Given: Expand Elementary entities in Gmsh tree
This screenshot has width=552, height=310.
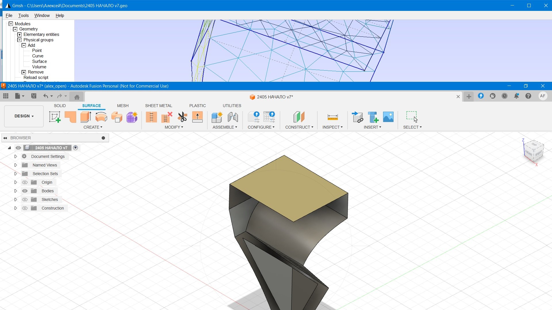Looking at the screenshot, I should click(x=20, y=34).
